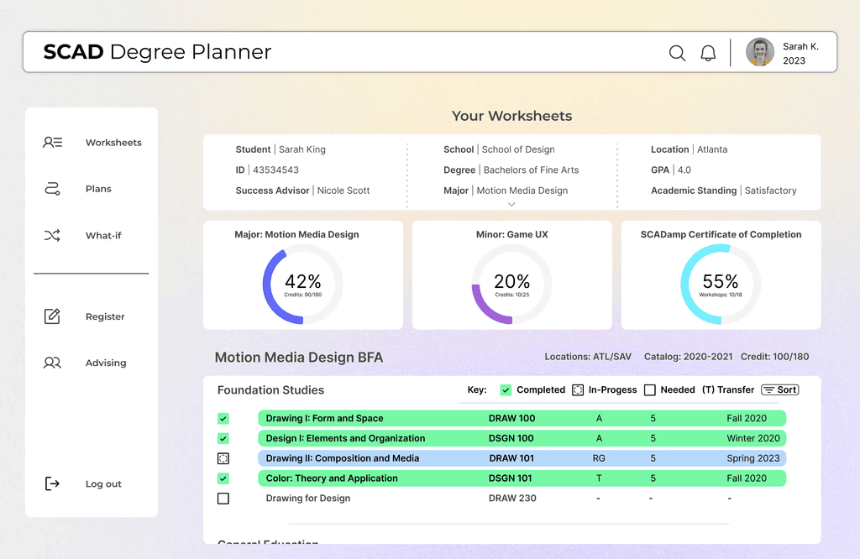
Task: Click the 55% SCADamp progress ring
Action: pyautogui.click(x=721, y=284)
